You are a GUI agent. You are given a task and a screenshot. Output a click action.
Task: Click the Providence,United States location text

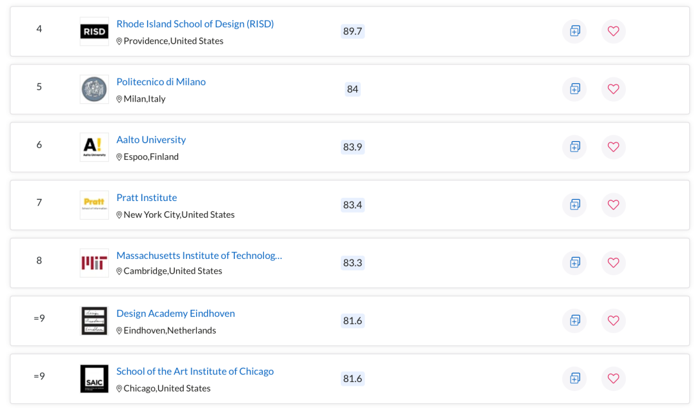point(174,41)
